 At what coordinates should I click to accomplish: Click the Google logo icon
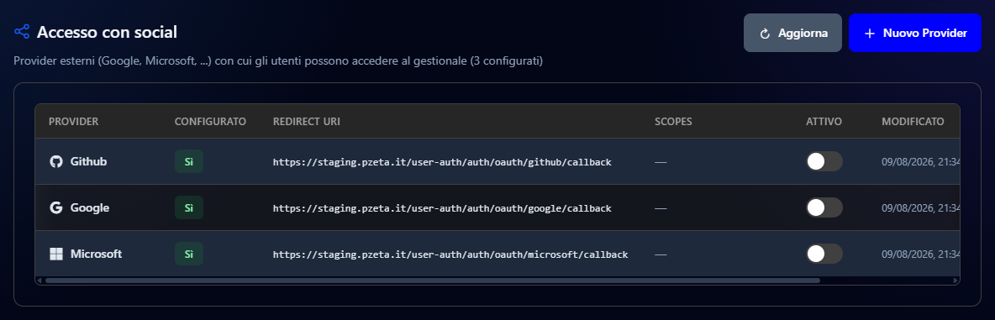coord(56,207)
